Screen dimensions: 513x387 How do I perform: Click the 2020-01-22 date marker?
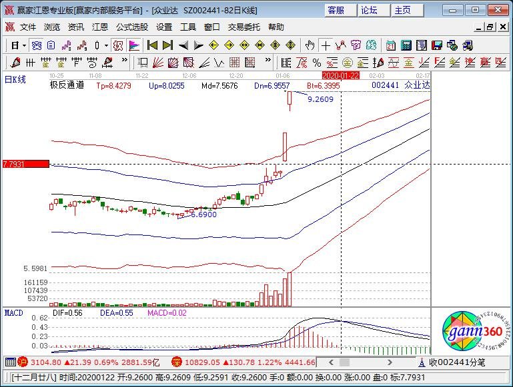point(341,76)
